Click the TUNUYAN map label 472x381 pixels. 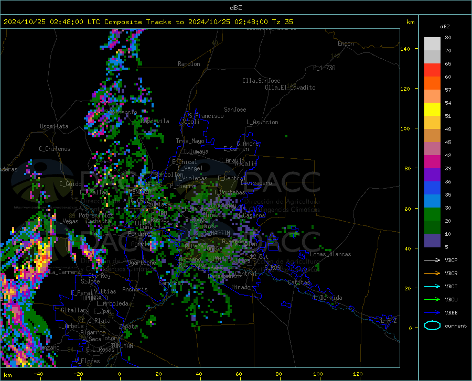coord(122,346)
